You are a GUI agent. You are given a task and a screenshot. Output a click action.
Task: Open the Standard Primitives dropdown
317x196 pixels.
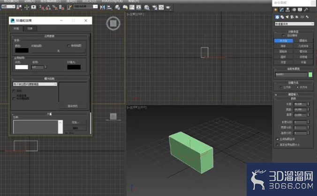294,24
